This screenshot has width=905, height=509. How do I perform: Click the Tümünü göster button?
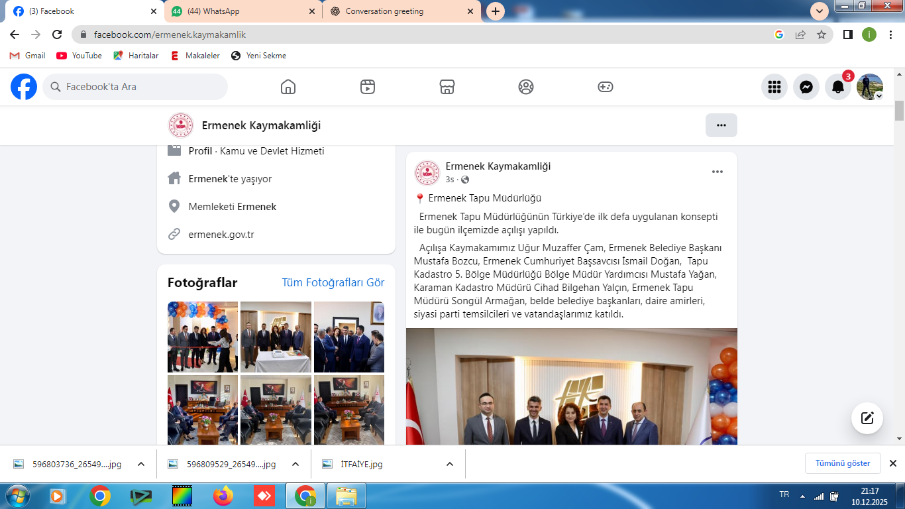(x=842, y=463)
